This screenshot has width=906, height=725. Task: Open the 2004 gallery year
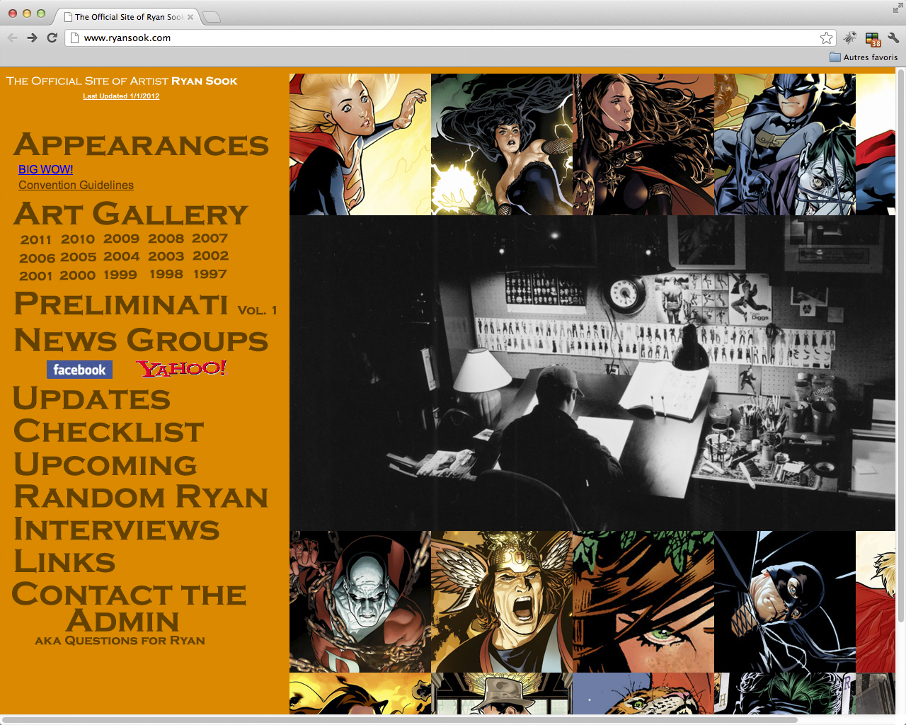122,256
